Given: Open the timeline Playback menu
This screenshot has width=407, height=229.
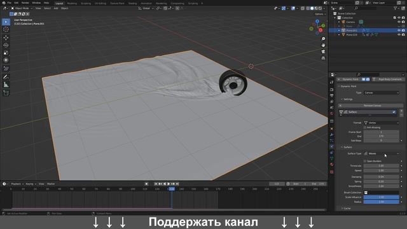Looking at the screenshot, I should pos(17,184).
